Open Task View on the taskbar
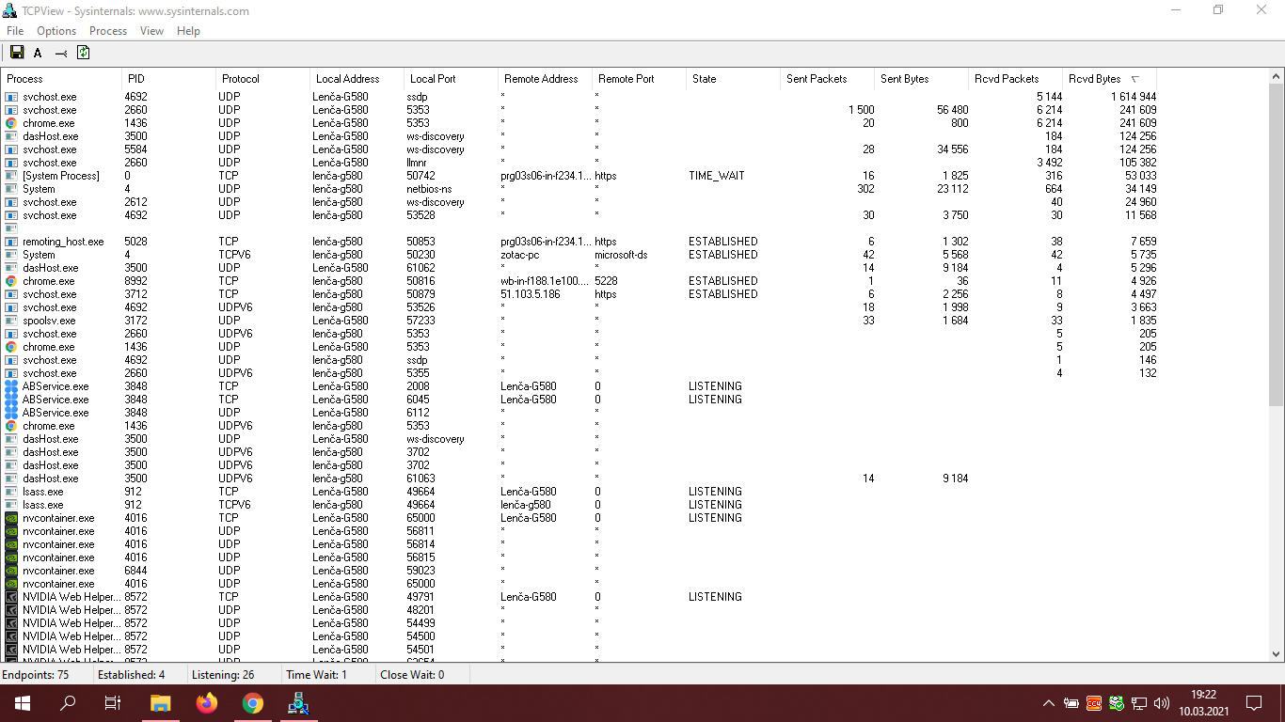The width and height of the screenshot is (1285, 722). (x=112, y=702)
